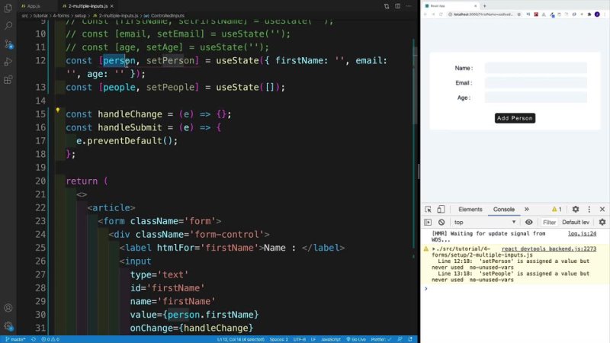Viewport: 610px width, 343px height.
Task: Click the 4-forms breadcrumb segment
Action: click(x=61, y=16)
